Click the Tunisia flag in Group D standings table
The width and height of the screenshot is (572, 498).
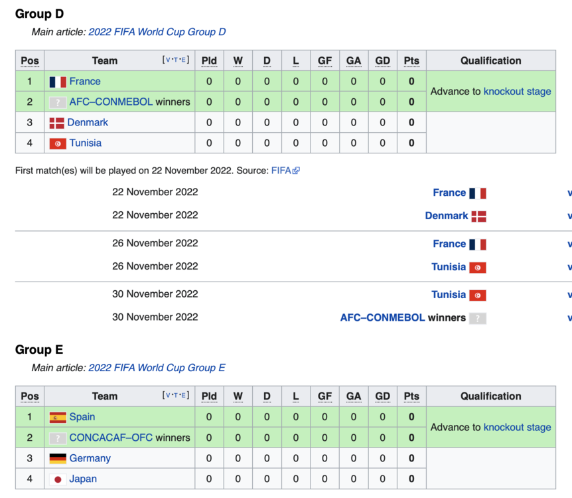click(x=58, y=143)
